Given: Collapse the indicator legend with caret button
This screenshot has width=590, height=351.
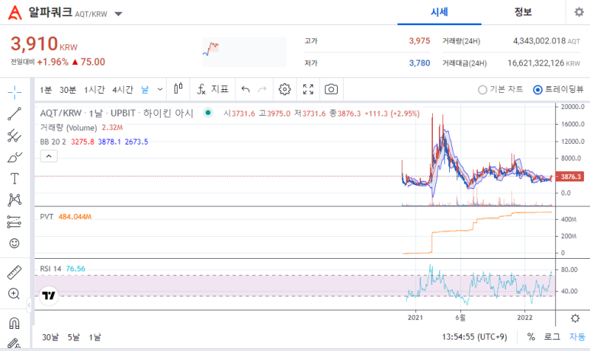Looking at the screenshot, I should 49,156.
